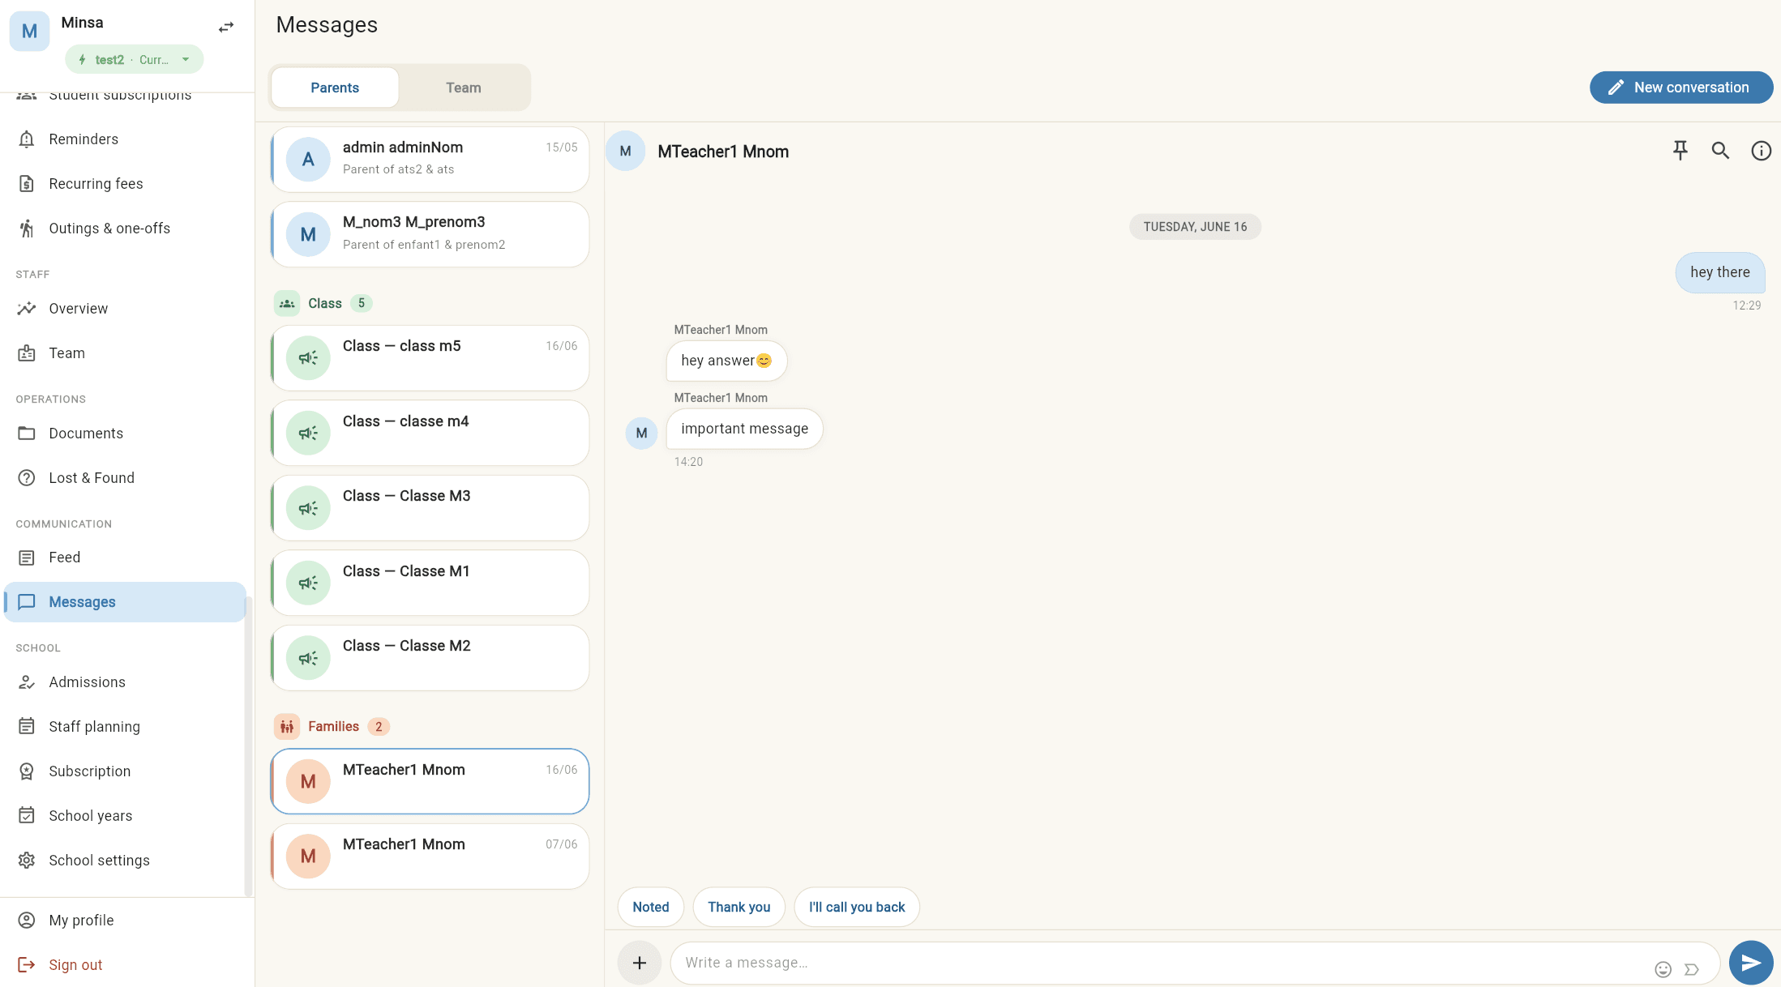This screenshot has height=987, width=1781.
Task: Open M_nom3 M_prenom3 conversation
Action: 430,234
